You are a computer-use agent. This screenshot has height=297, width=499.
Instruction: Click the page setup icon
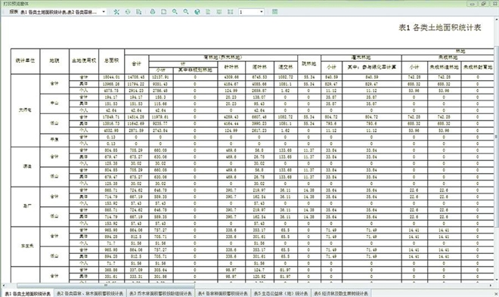[x=163, y=12]
